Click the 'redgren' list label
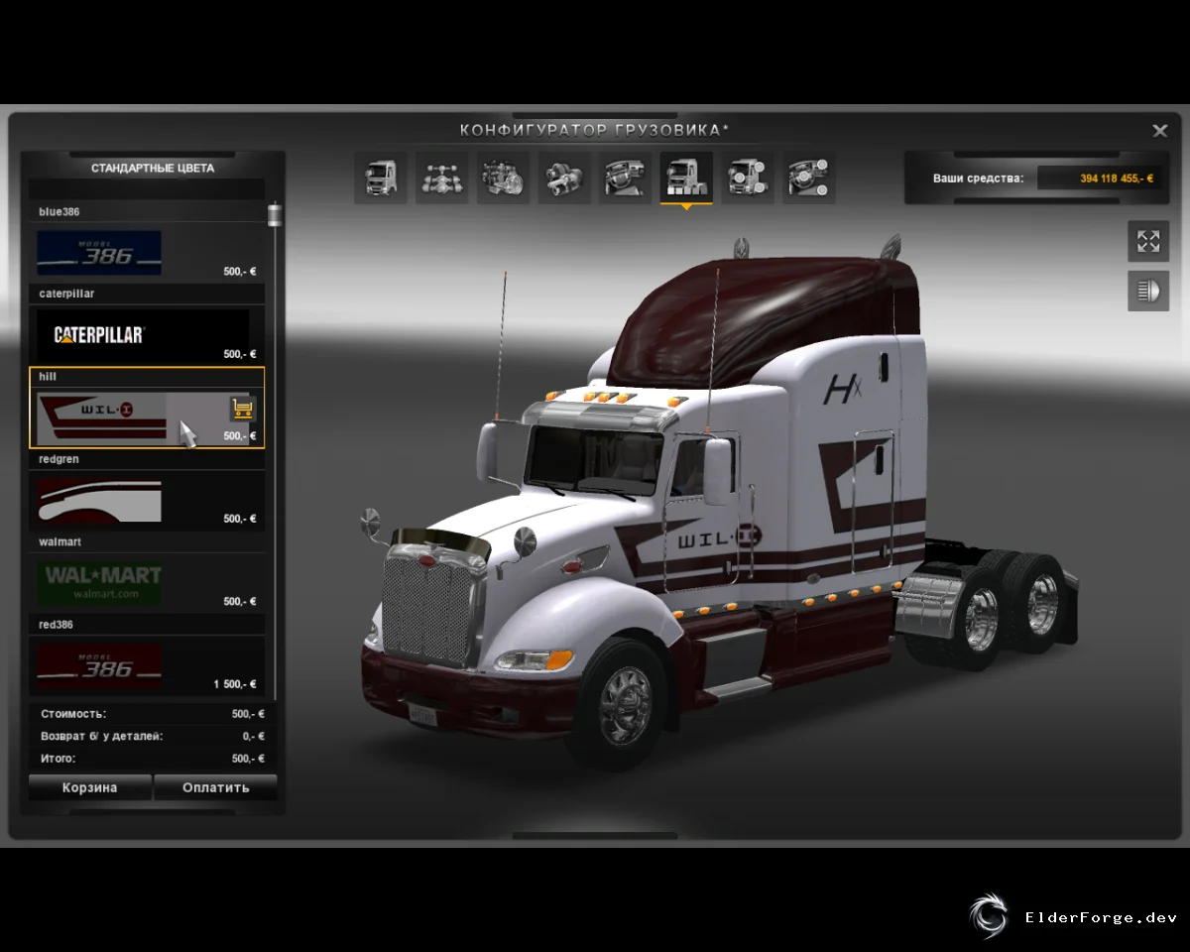 (x=59, y=459)
